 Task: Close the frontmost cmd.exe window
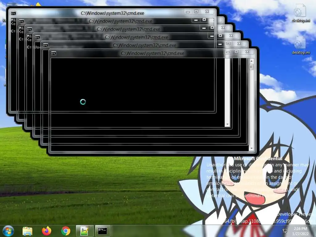coord(247,52)
